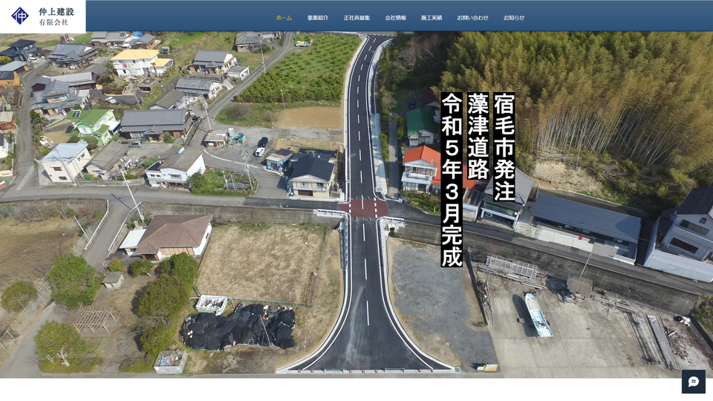Open the 会社情報 page

(395, 18)
